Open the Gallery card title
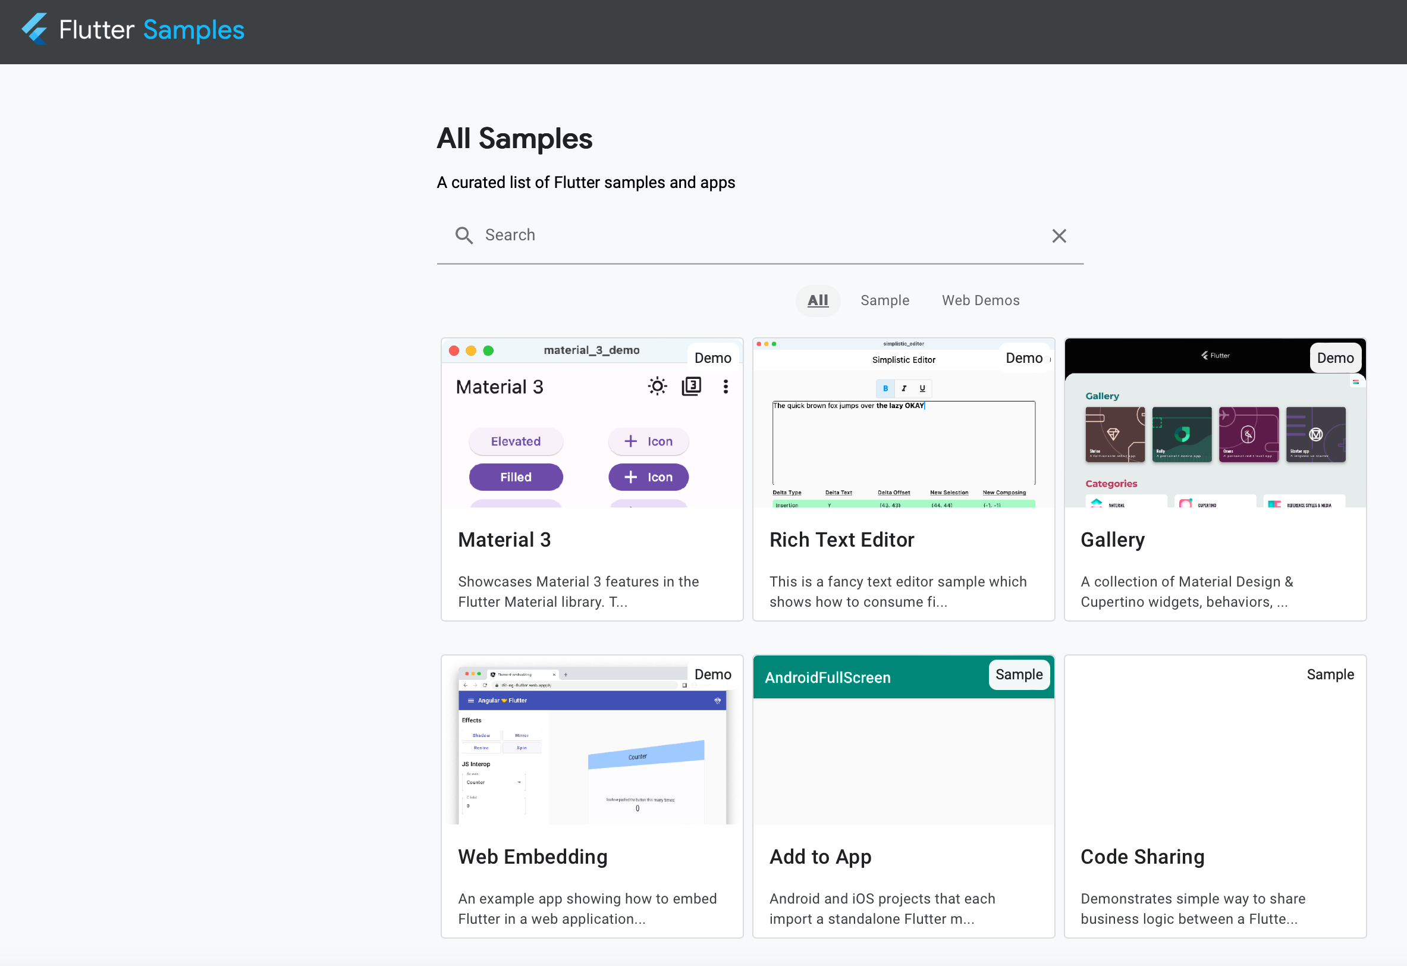1407x966 pixels. point(1112,540)
